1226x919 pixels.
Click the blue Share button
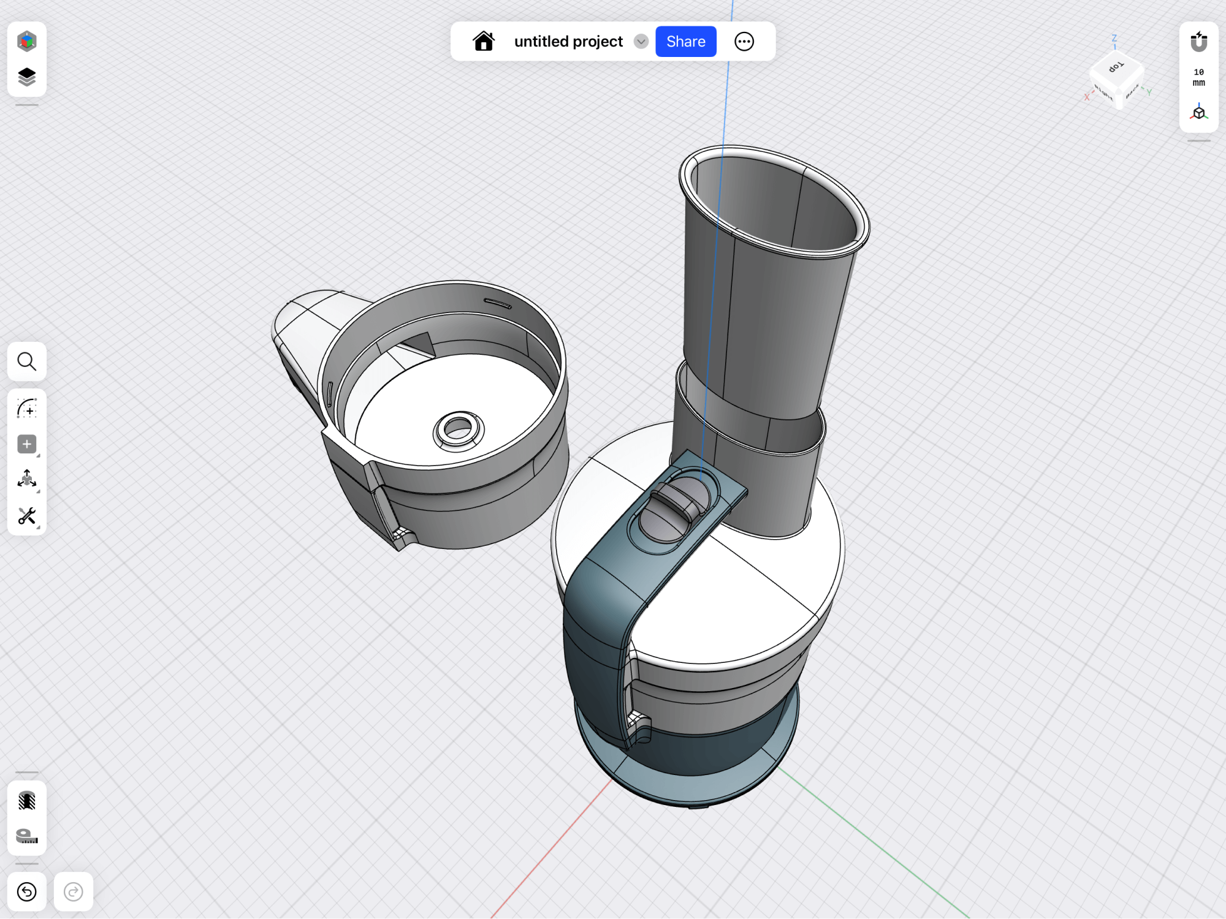point(685,42)
